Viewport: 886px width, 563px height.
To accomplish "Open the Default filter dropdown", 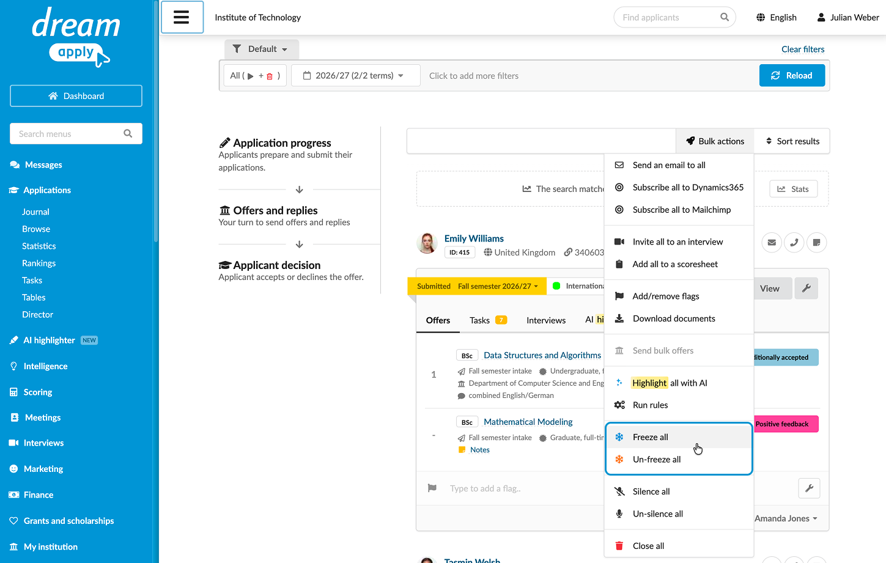I will tap(261, 49).
